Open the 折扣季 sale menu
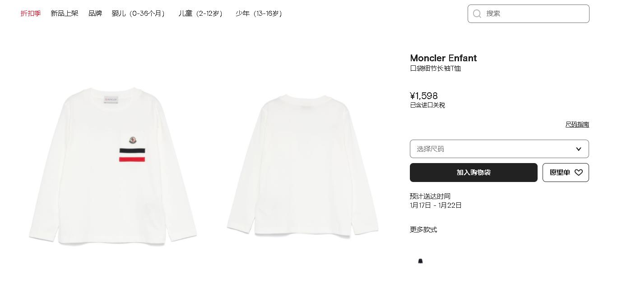Image resolution: width=636 pixels, height=291 pixels. 31,14
